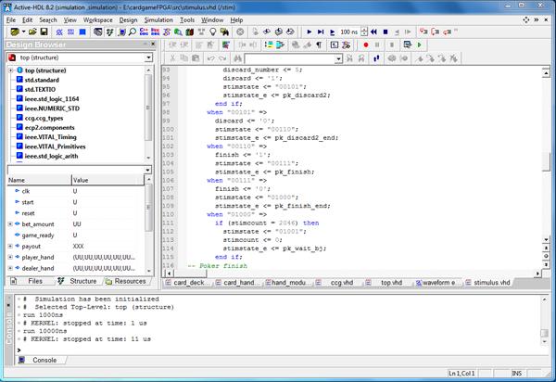
Task: Expand the top (structure) tree node
Action: 9,70
